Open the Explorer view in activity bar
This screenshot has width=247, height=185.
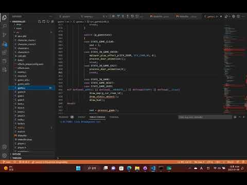[x=4, y=17]
